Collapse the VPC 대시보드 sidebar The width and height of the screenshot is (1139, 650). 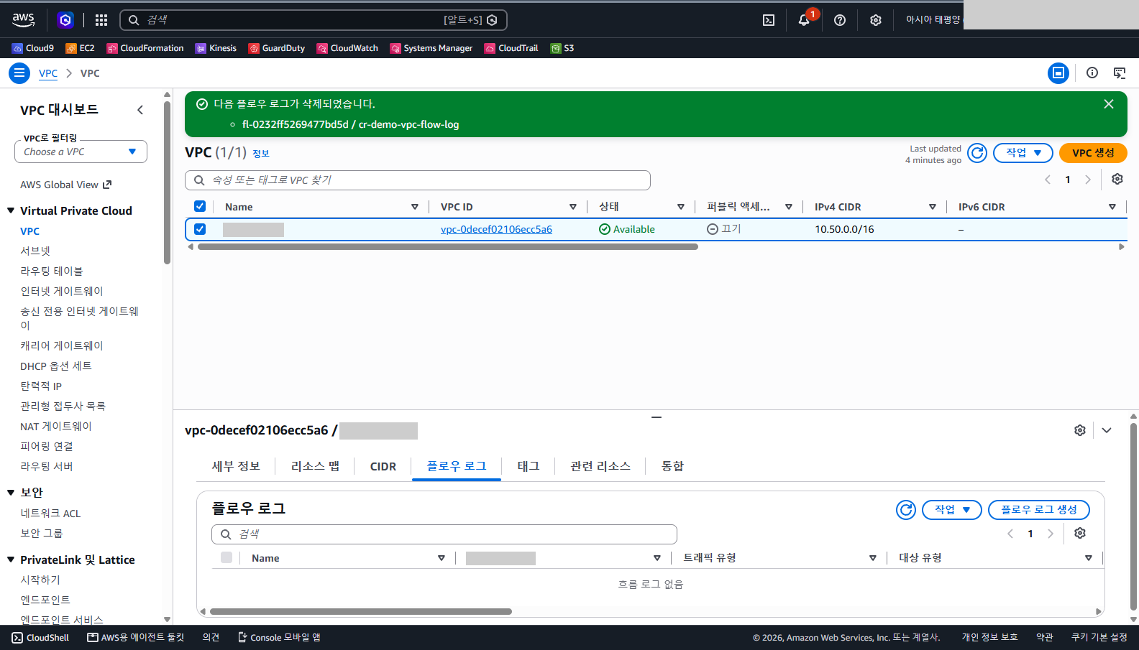point(140,110)
